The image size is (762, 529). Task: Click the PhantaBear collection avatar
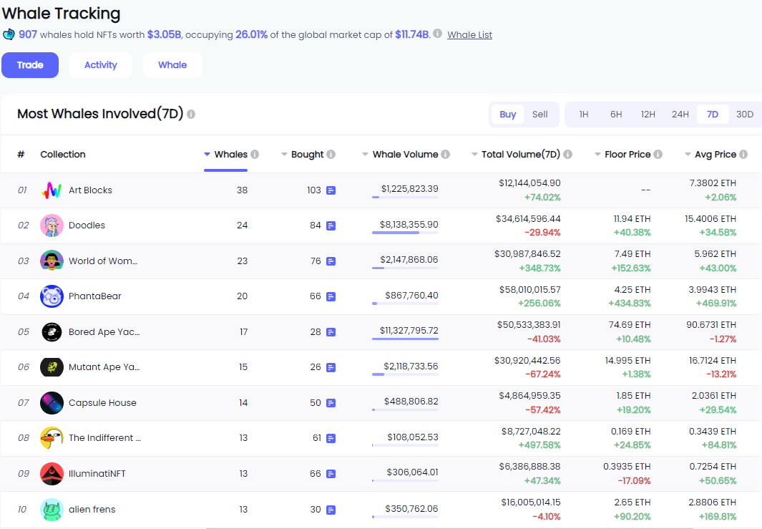coord(52,296)
